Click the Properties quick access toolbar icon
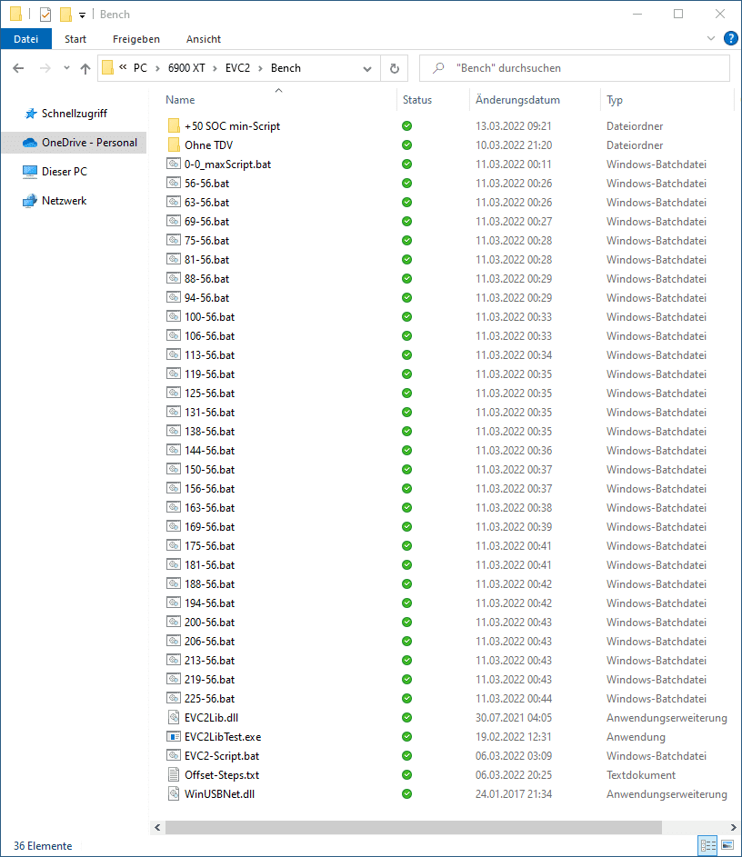The width and height of the screenshot is (742, 857). pos(45,15)
